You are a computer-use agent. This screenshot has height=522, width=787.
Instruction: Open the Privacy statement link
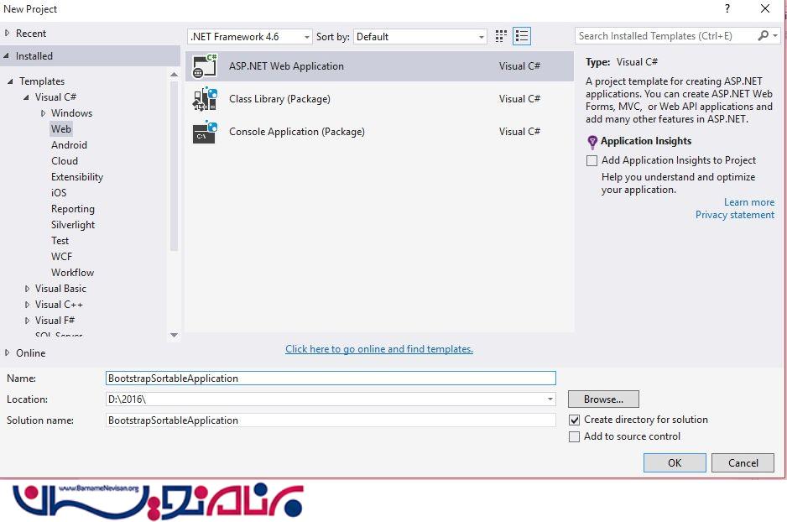point(735,215)
